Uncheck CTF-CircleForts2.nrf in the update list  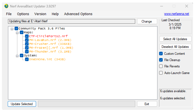point(27,36)
